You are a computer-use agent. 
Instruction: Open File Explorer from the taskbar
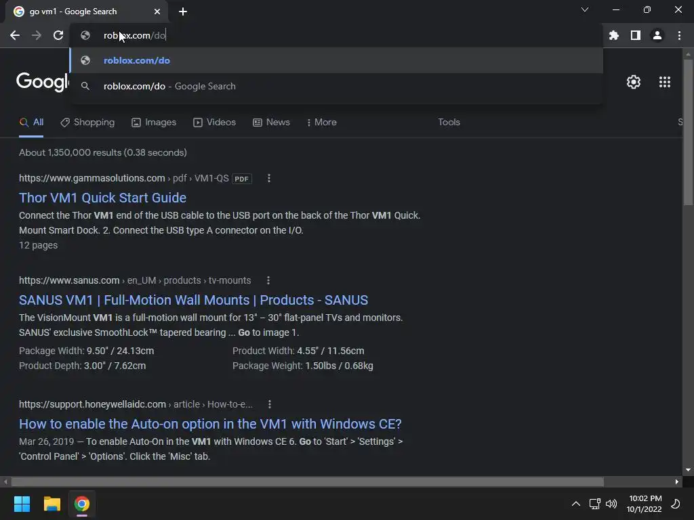52,504
